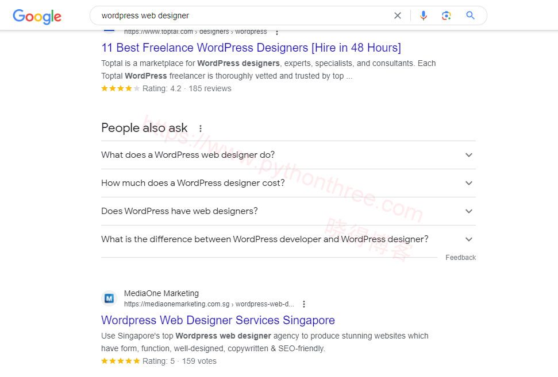Viewport: 558px width, 377px height.
Task: Expand 'How much does a WordPress designer cost?'
Action: [x=288, y=183]
